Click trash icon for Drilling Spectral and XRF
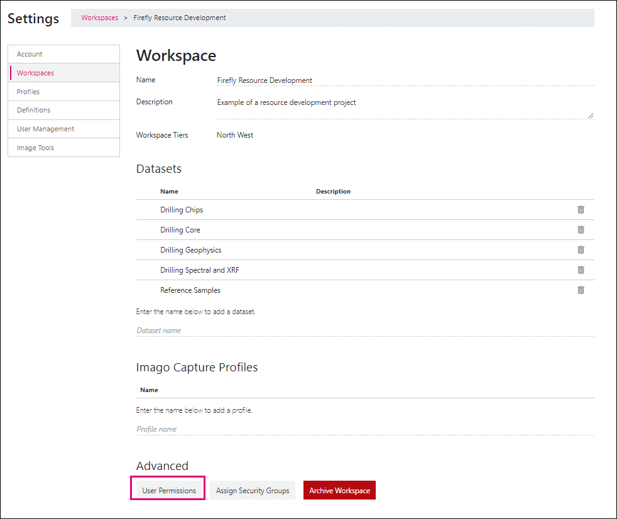The height and width of the screenshot is (519, 617). pos(581,270)
